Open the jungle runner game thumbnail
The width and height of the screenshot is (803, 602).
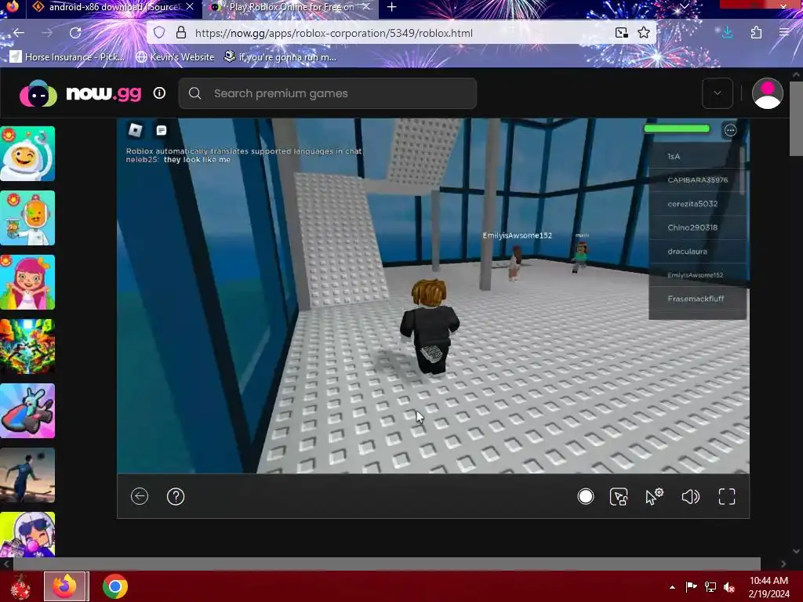27,346
